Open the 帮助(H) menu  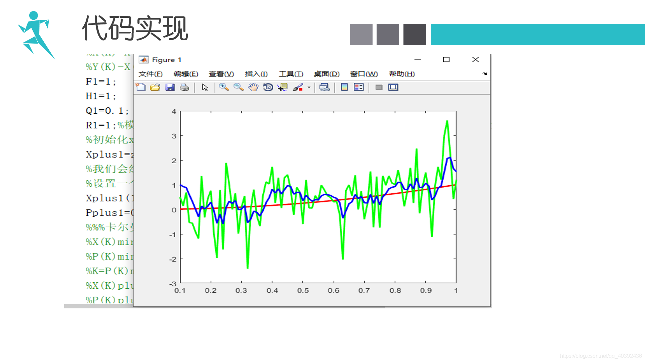402,74
